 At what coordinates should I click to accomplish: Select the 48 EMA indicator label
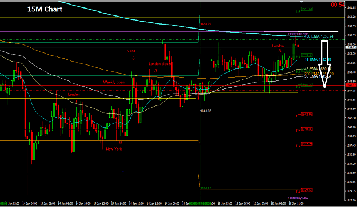(x=318, y=68)
